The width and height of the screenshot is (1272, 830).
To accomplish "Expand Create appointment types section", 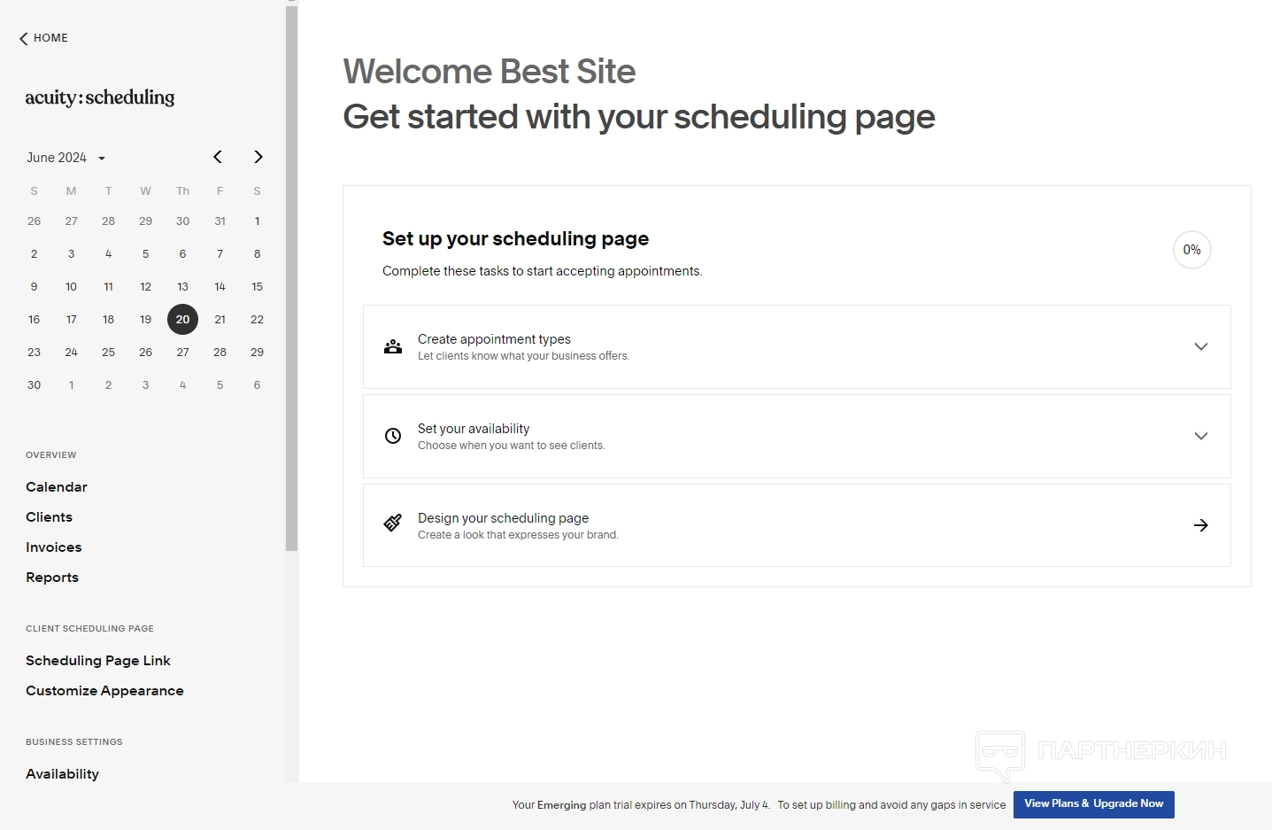I will [x=1200, y=346].
